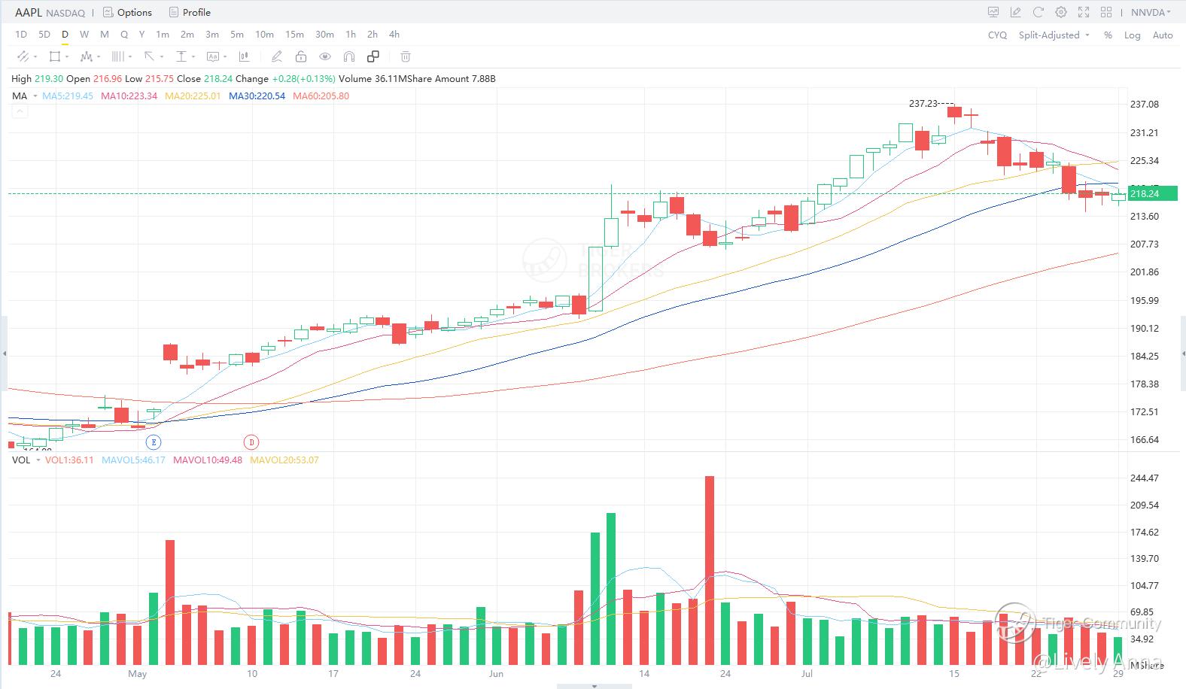This screenshot has height=689, width=1186.
Task: Click the left side panel expand handle
Action: tap(4, 354)
